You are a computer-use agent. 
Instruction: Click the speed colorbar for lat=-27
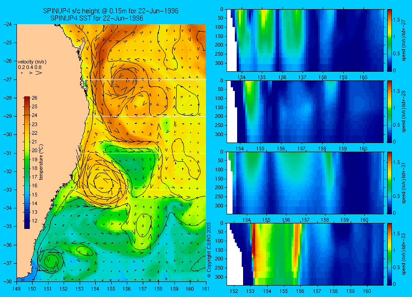click(390, 40)
